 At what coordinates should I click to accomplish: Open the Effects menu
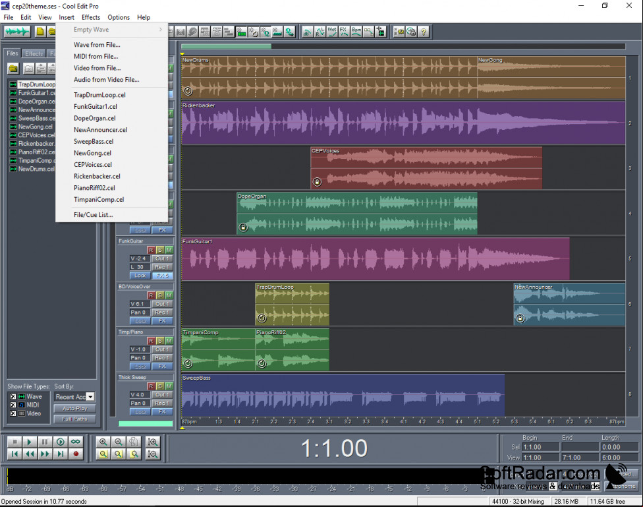pyautogui.click(x=91, y=17)
